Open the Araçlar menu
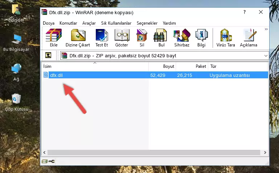 89,23
